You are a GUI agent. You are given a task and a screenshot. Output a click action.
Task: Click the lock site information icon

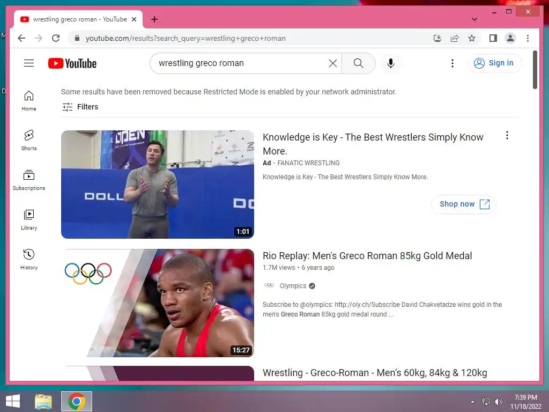coord(77,38)
